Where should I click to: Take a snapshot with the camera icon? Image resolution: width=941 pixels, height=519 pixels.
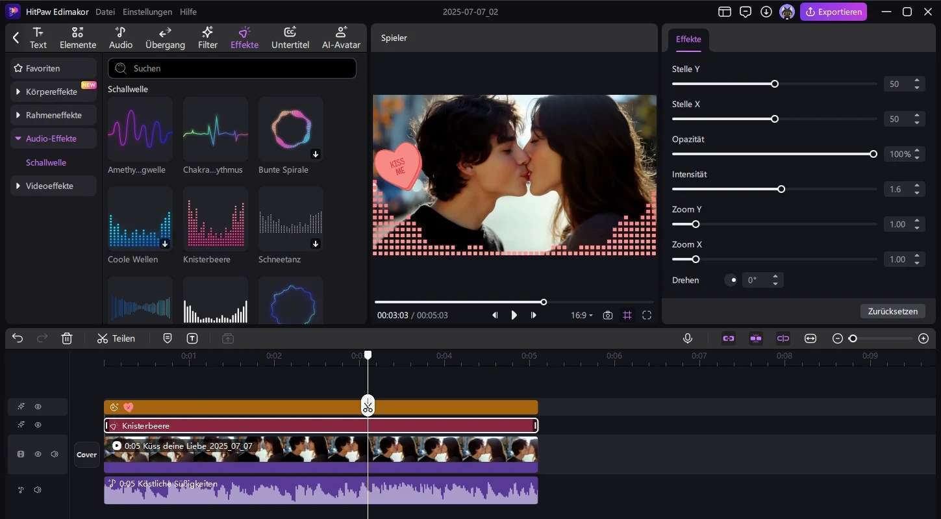click(607, 315)
